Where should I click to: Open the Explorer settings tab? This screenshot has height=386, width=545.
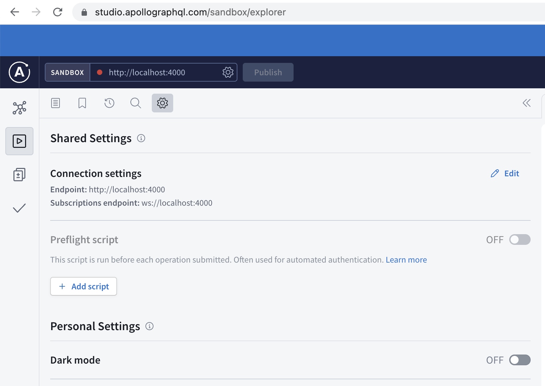(x=162, y=103)
